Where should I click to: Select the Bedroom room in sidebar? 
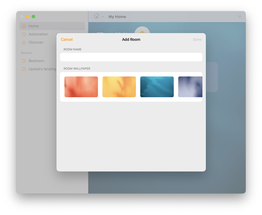36,61
